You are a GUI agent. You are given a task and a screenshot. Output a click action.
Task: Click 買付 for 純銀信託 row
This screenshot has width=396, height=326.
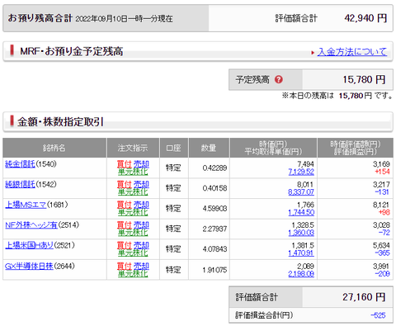pos(125,184)
